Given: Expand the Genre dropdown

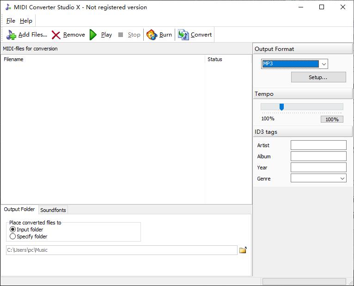Looking at the screenshot, I should [342, 178].
